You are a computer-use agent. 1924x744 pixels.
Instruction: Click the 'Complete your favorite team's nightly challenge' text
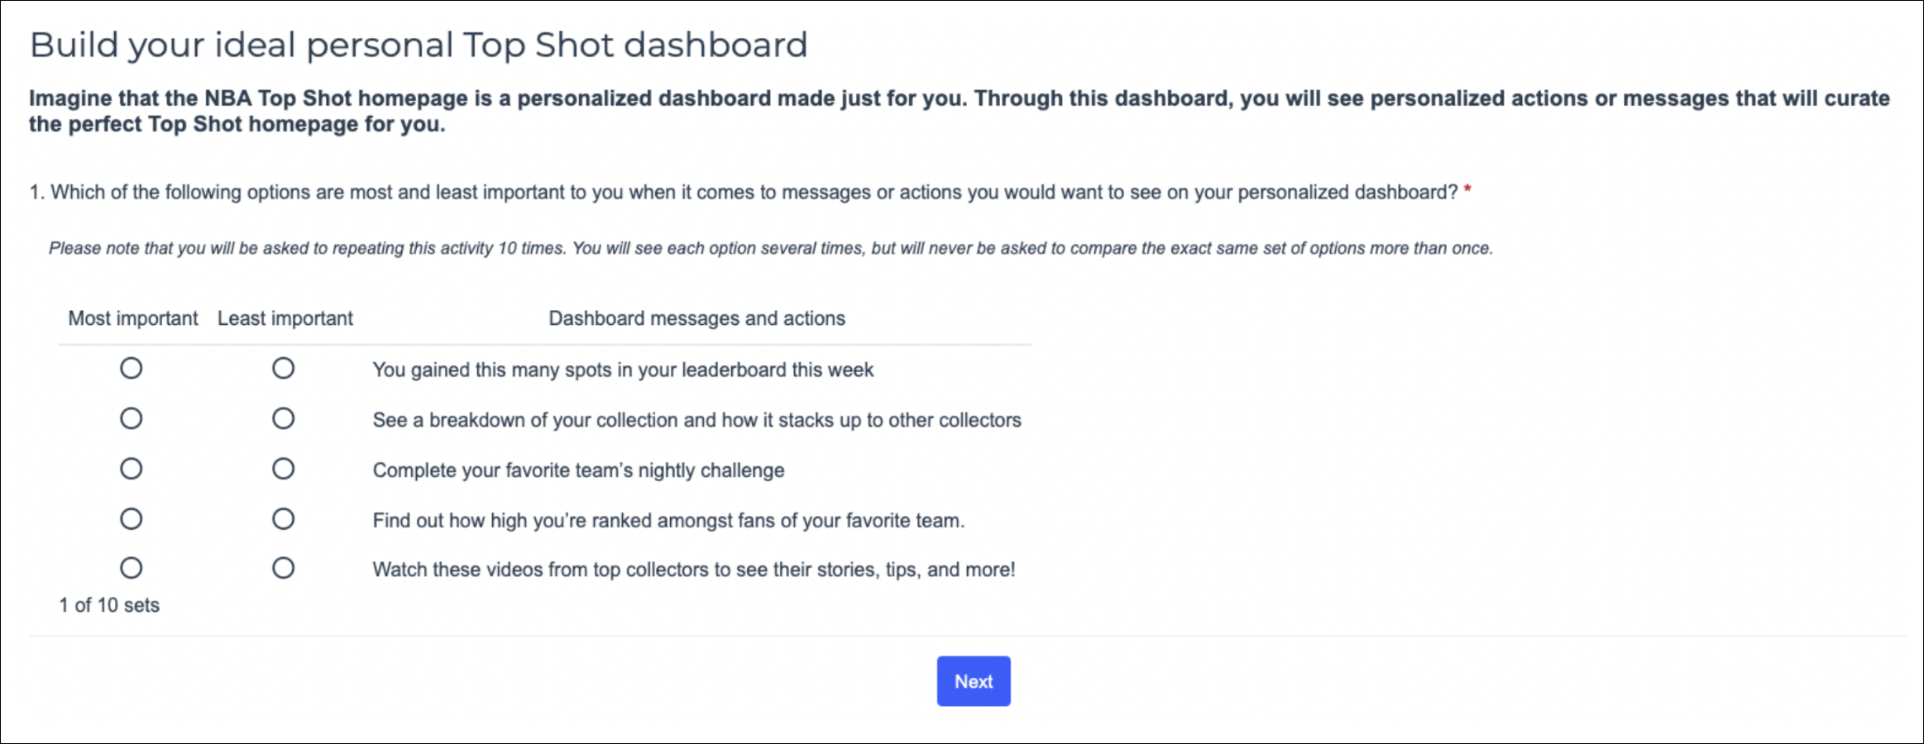pos(578,470)
